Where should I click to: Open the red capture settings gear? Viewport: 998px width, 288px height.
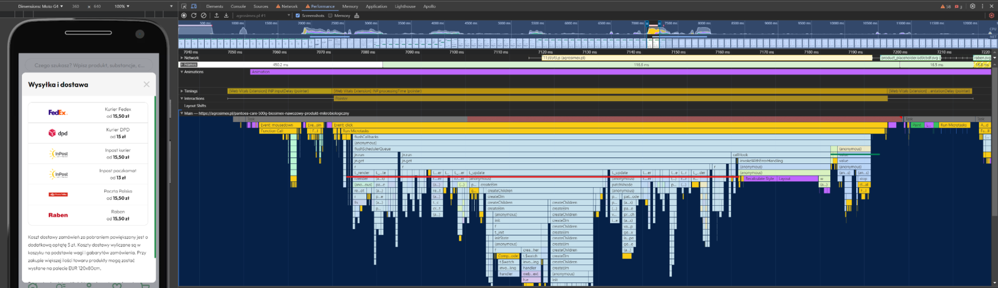(991, 15)
